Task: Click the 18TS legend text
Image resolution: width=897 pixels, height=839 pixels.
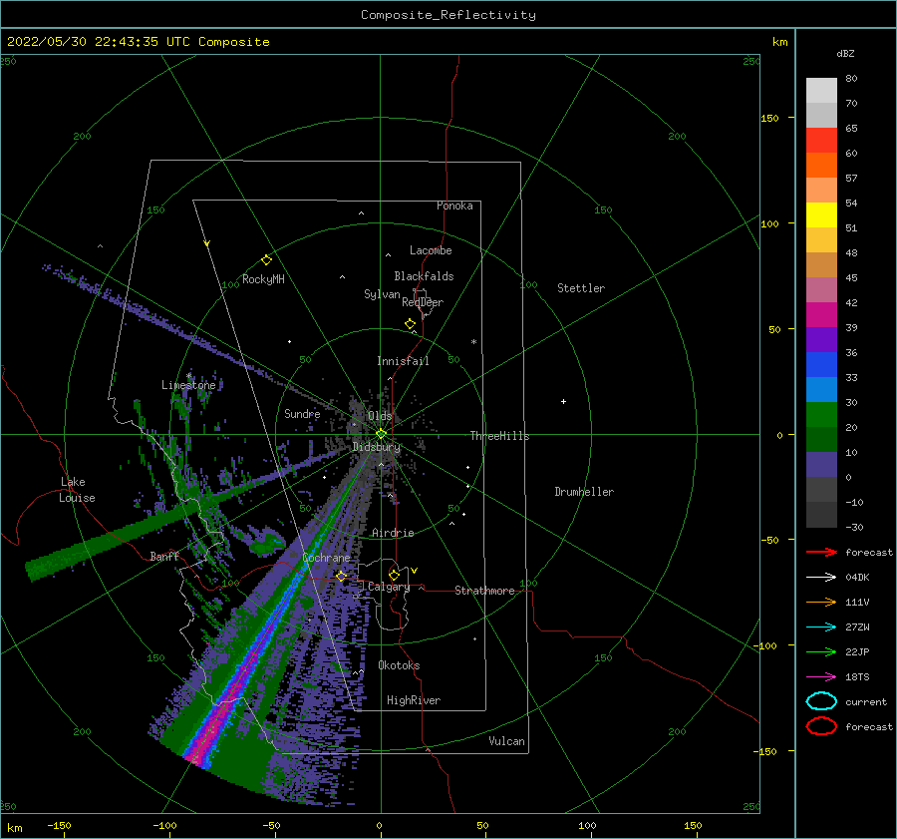Action: (x=857, y=677)
